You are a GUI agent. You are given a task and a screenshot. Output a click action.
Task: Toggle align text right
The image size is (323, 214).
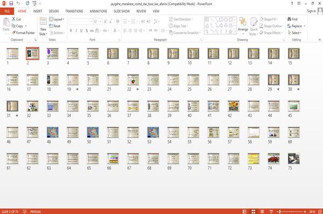point(135,31)
